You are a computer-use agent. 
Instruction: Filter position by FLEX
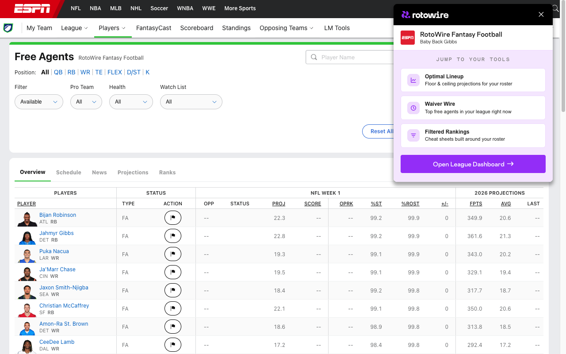(115, 72)
